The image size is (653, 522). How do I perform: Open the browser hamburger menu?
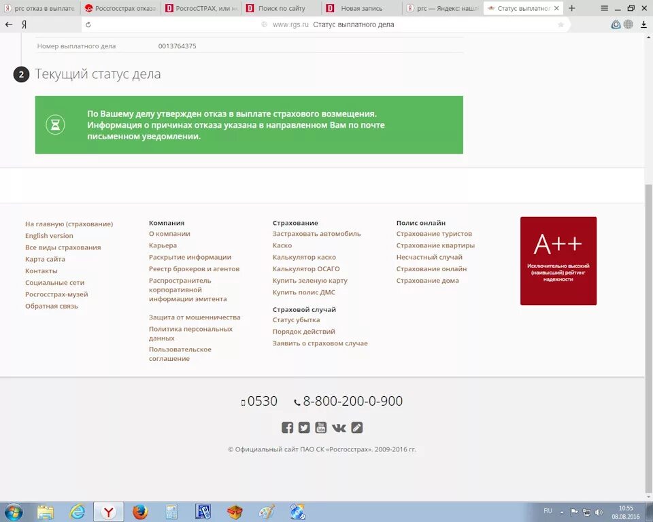click(x=604, y=8)
